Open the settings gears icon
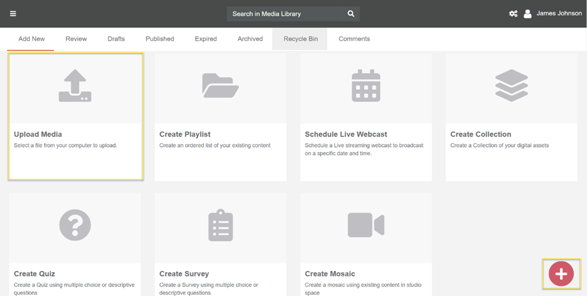 point(513,13)
